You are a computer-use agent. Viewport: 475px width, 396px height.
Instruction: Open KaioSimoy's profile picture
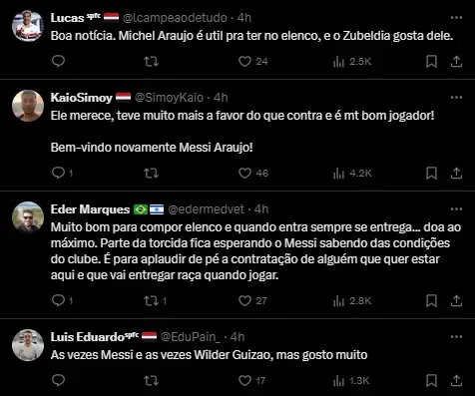click(28, 106)
